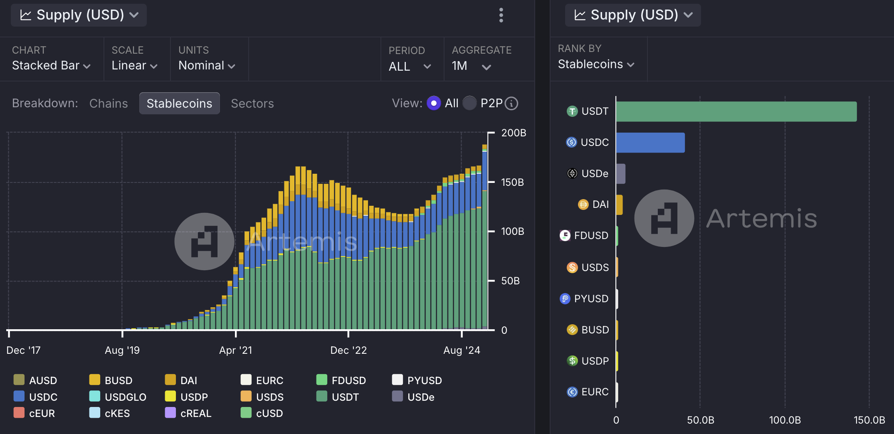Screen dimensions: 894x434
Task: Click the FDUSD legend label
Action: (x=349, y=380)
